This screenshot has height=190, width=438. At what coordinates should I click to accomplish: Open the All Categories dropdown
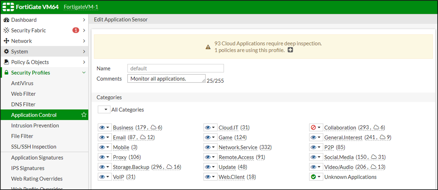point(104,109)
